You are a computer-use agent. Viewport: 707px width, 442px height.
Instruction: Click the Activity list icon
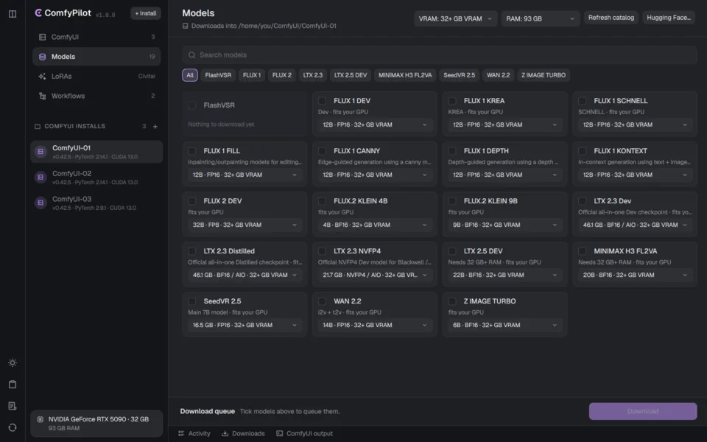[181, 433]
